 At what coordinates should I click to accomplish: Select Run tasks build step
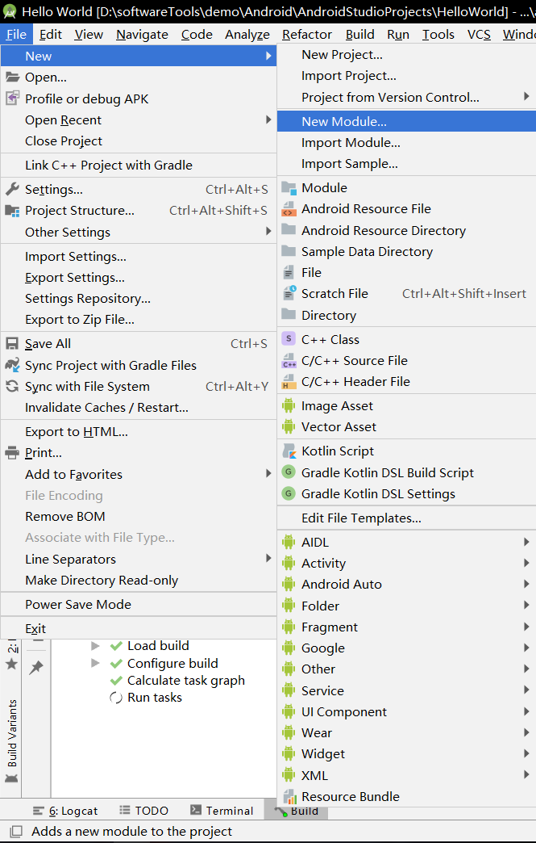pyautogui.click(x=155, y=698)
